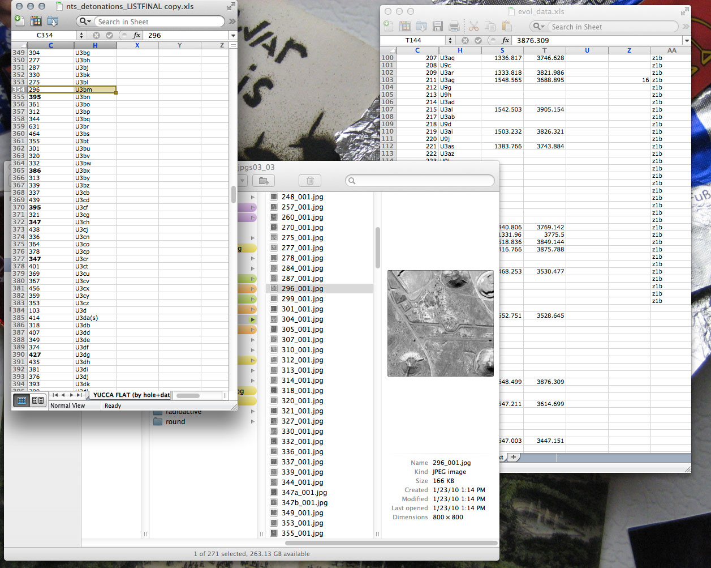This screenshot has width=711, height=568.
Task: Select cell containing U3da(s)
Action: [x=95, y=318]
